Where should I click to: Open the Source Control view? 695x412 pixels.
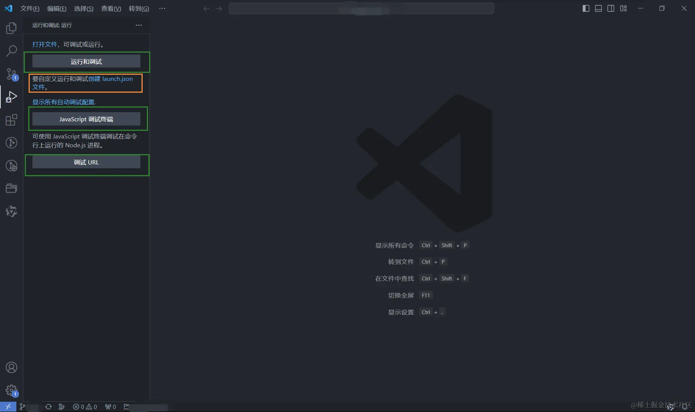(x=11, y=74)
